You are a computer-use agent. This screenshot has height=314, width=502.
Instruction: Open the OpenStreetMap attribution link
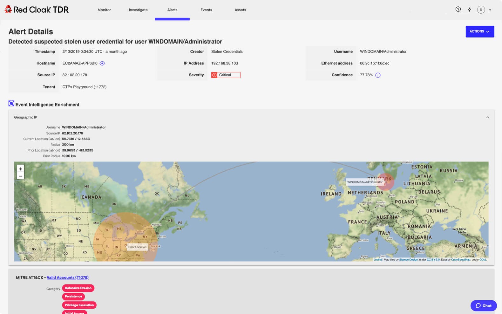461,260
